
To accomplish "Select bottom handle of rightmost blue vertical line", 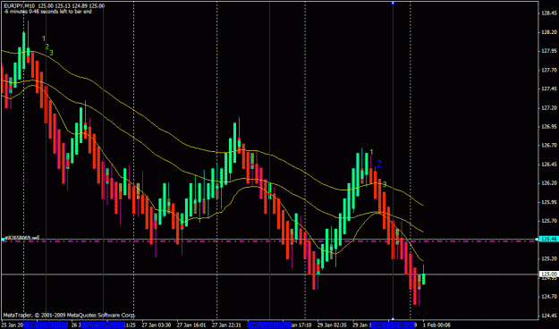I will [393, 318].
